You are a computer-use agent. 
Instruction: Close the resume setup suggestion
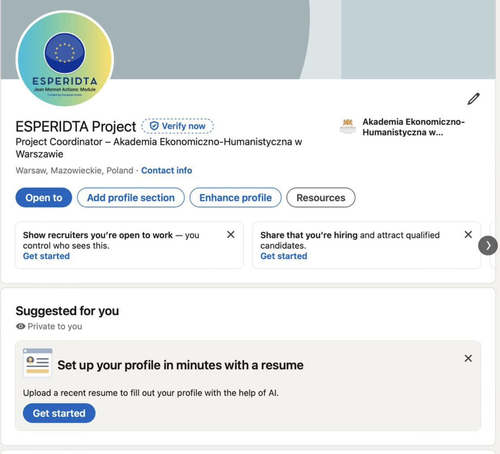468,358
